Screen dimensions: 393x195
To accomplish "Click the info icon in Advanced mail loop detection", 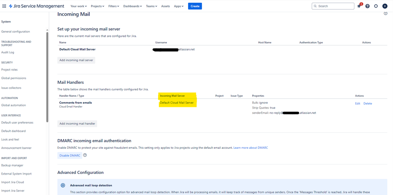I will coord(63,186).
